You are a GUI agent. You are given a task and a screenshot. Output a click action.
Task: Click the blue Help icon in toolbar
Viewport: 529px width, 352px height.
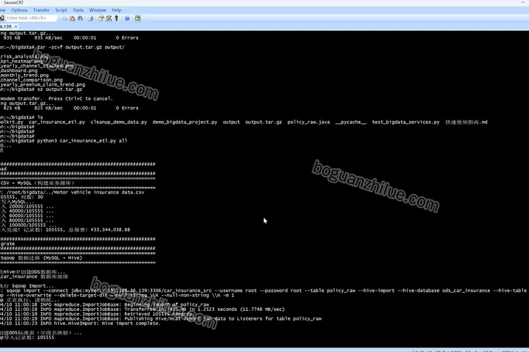127,18
